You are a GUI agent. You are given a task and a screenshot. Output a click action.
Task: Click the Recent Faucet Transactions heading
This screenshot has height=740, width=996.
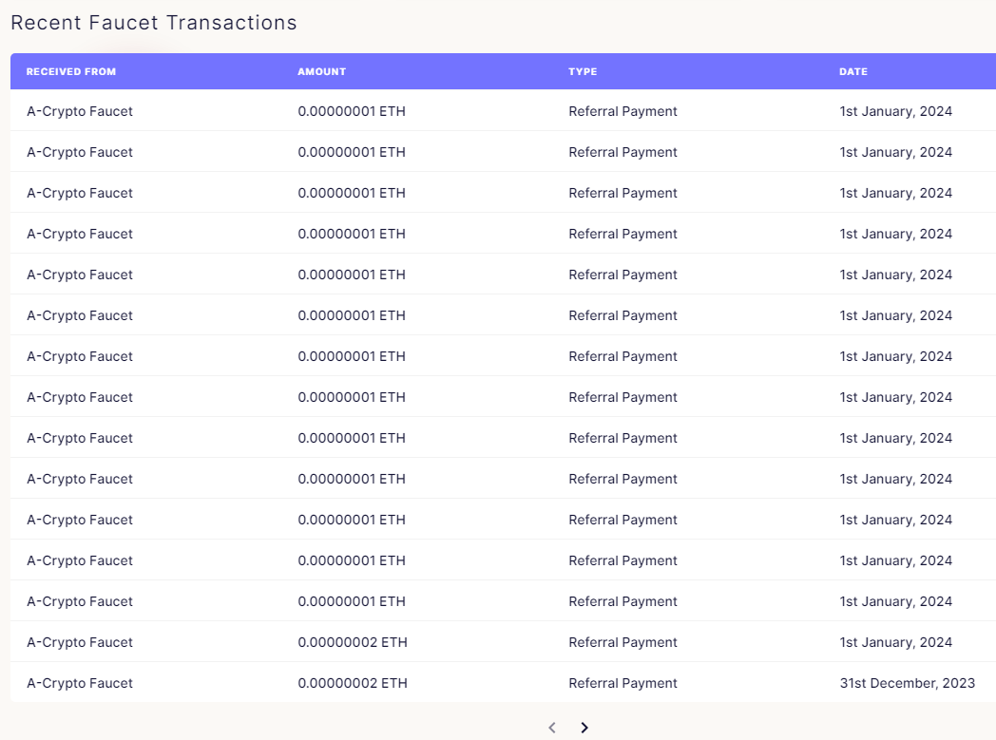[154, 23]
